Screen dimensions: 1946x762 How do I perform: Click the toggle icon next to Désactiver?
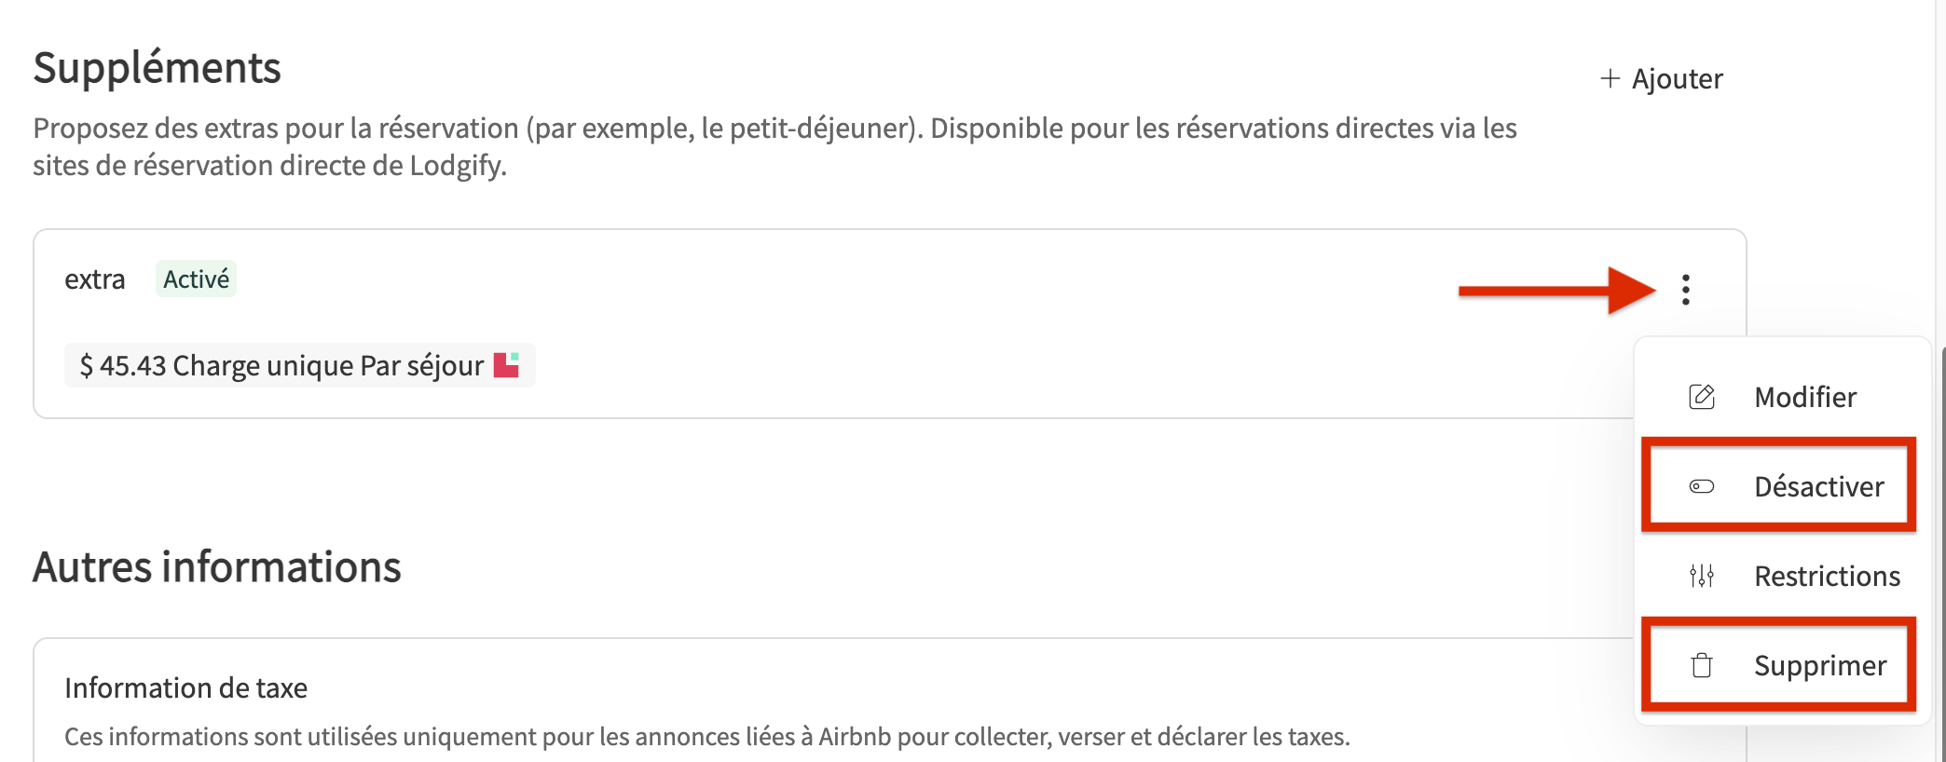[1702, 486]
